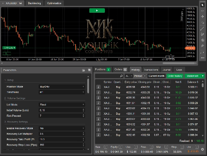Click the info icon beside Unrealised P&L
Image resolution: width=207 pixels, height=156 pixels.
point(197,147)
